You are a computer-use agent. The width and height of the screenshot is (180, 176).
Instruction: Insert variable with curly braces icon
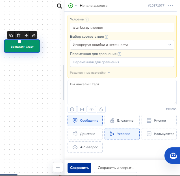click(x=82, y=109)
